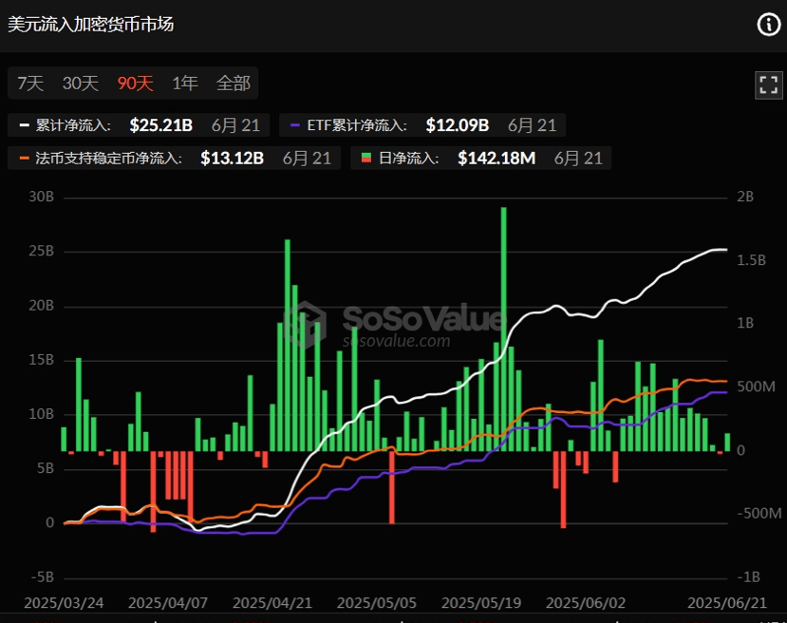Screen dimensions: 787x623
Task: Click the $13.12B stablecoin inflow value
Action: [232, 159]
